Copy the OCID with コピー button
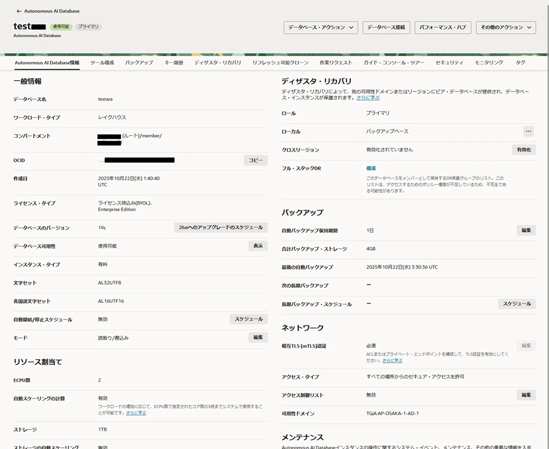The width and height of the screenshot is (549, 449). tap(256, 160)
